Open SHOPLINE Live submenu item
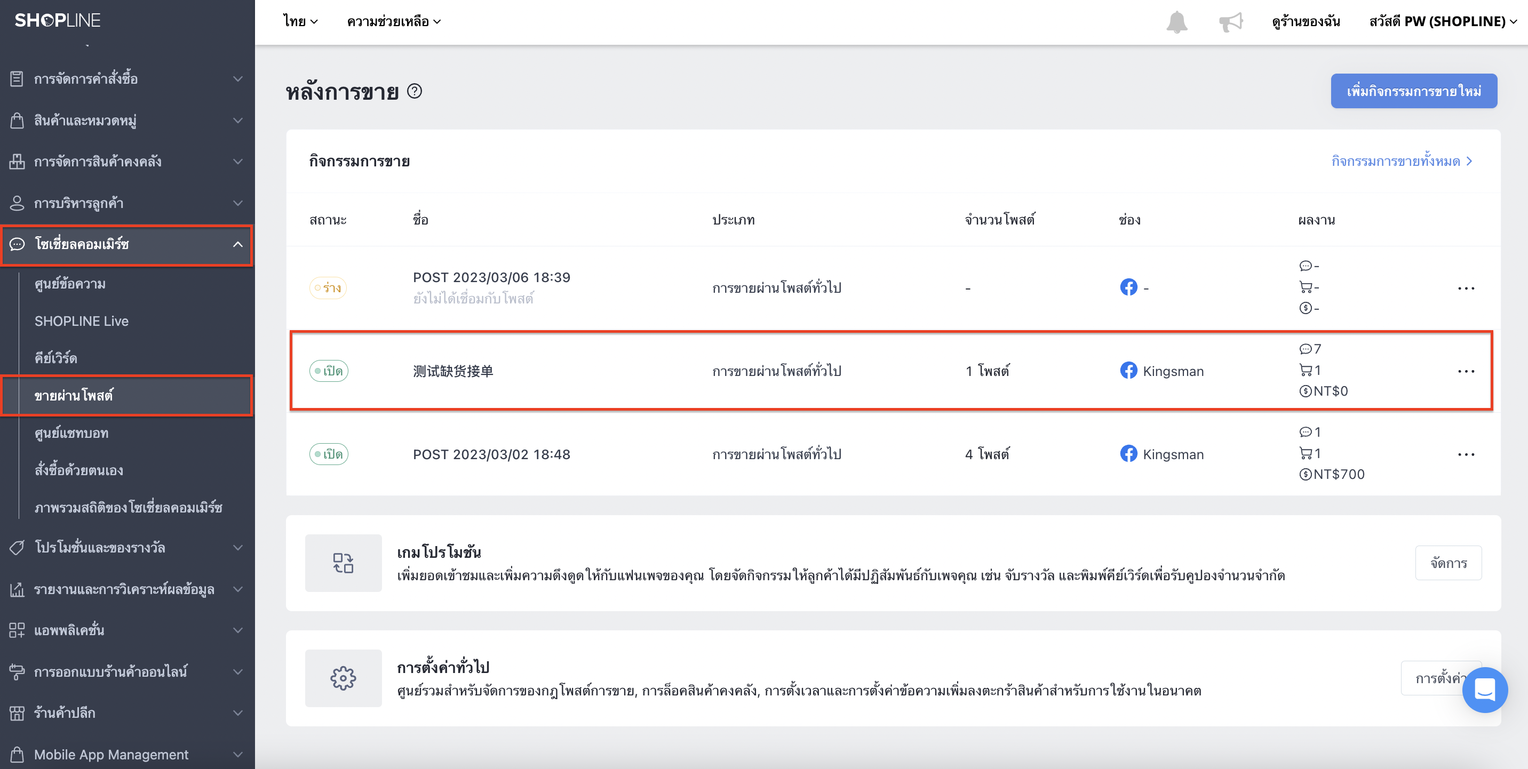This screenshot has width=1528, height=769. pyautogui.click(x=81, y=321)
